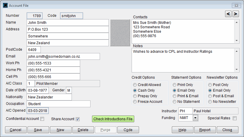Delete this account
Screen dimensions: 244x137
tap(83, 130)
